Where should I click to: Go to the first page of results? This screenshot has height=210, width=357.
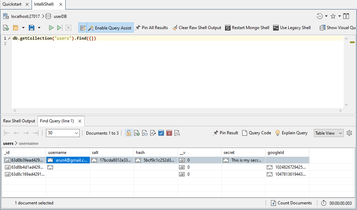[7, 133]
